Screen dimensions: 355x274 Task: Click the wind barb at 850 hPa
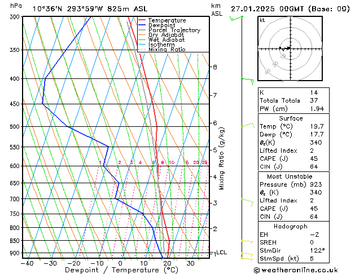(x=247, y=242)
